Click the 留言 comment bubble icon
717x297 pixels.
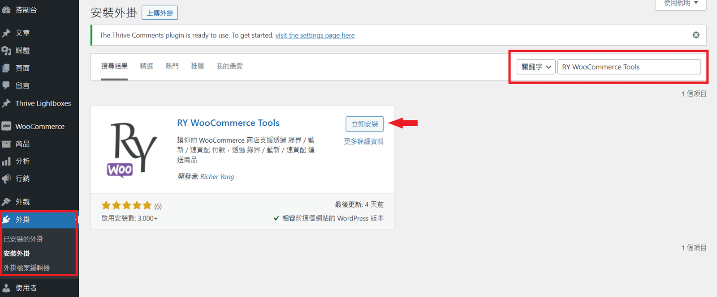click(x=6, y=85)
